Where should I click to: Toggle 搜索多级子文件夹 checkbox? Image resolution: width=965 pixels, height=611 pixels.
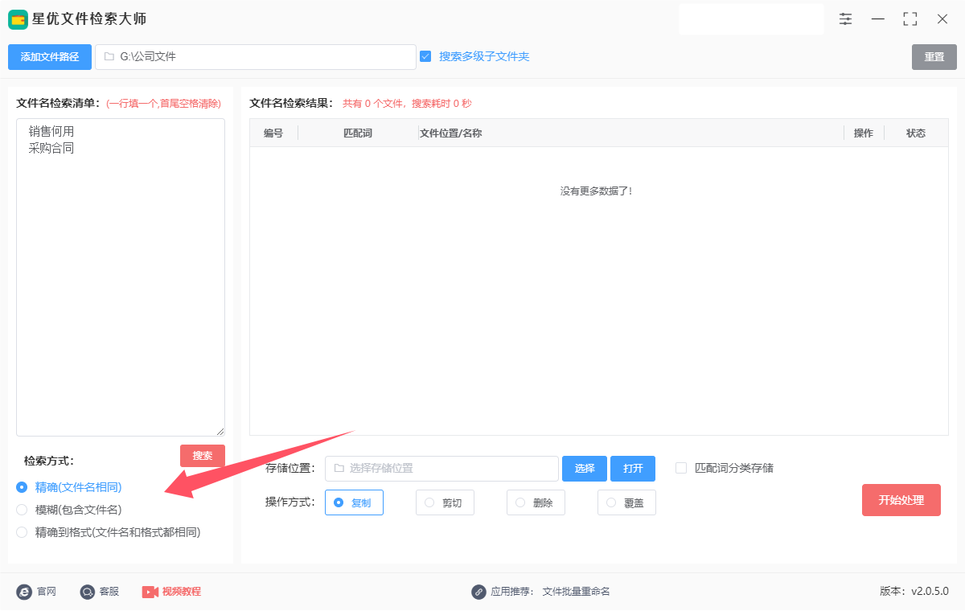425,56
